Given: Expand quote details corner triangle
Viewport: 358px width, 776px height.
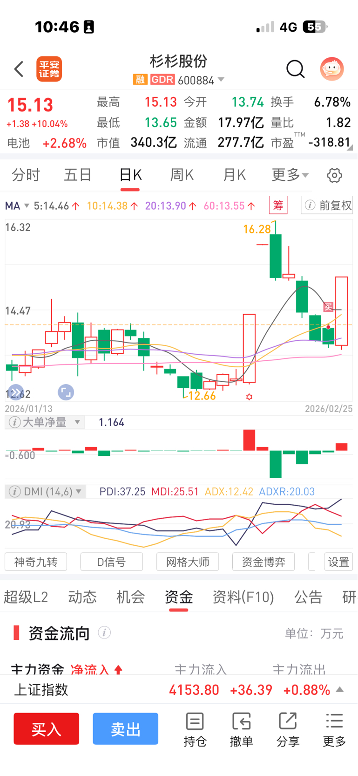Looking at the screenshot, I should point(350,147).
